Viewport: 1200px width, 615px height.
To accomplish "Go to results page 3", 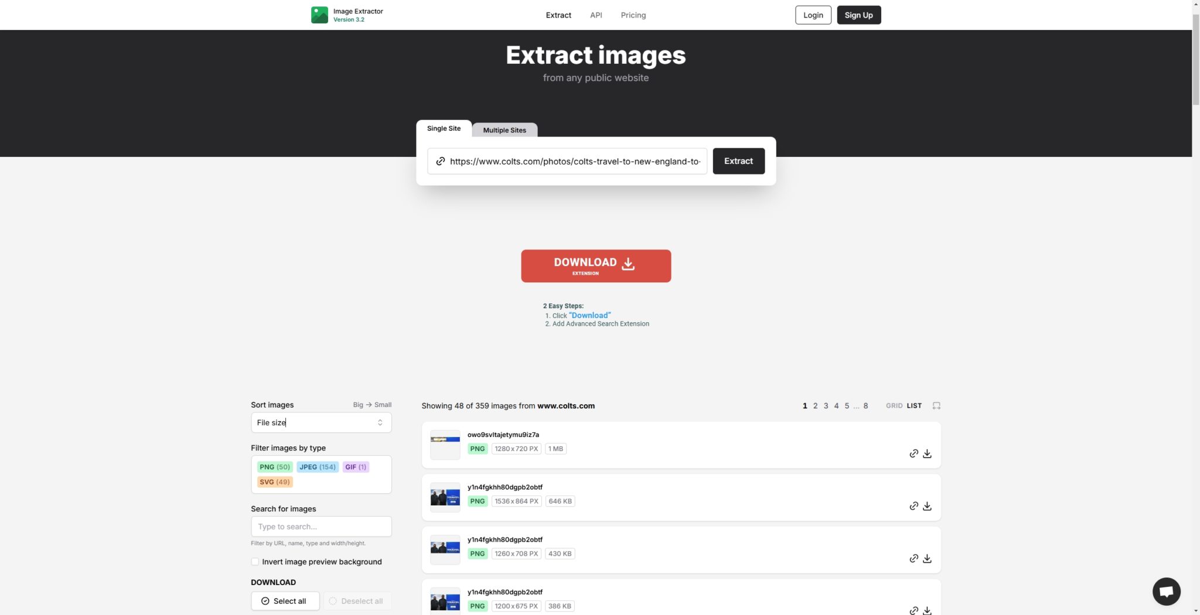I will 826,405.
